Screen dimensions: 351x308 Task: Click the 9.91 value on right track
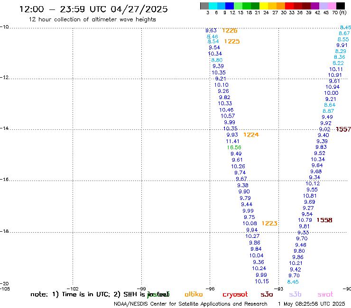click(x=342, y=45)
